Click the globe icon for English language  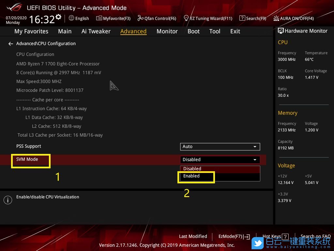click(71, 18)
